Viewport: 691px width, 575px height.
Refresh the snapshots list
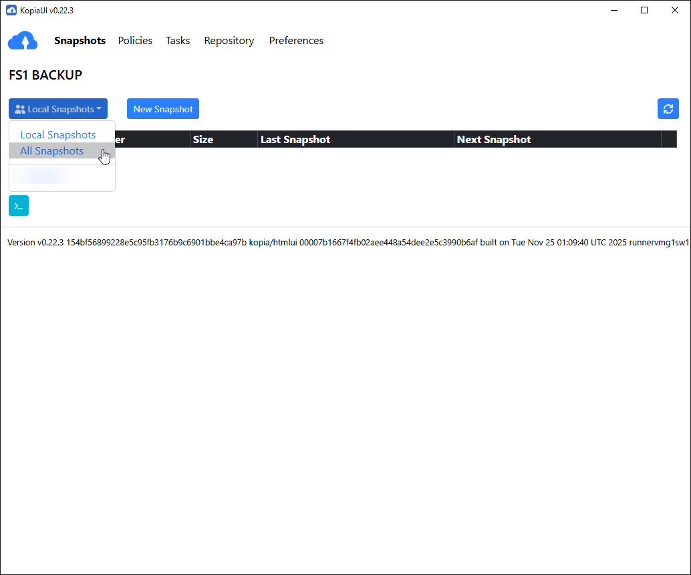(x=668, y=109)
